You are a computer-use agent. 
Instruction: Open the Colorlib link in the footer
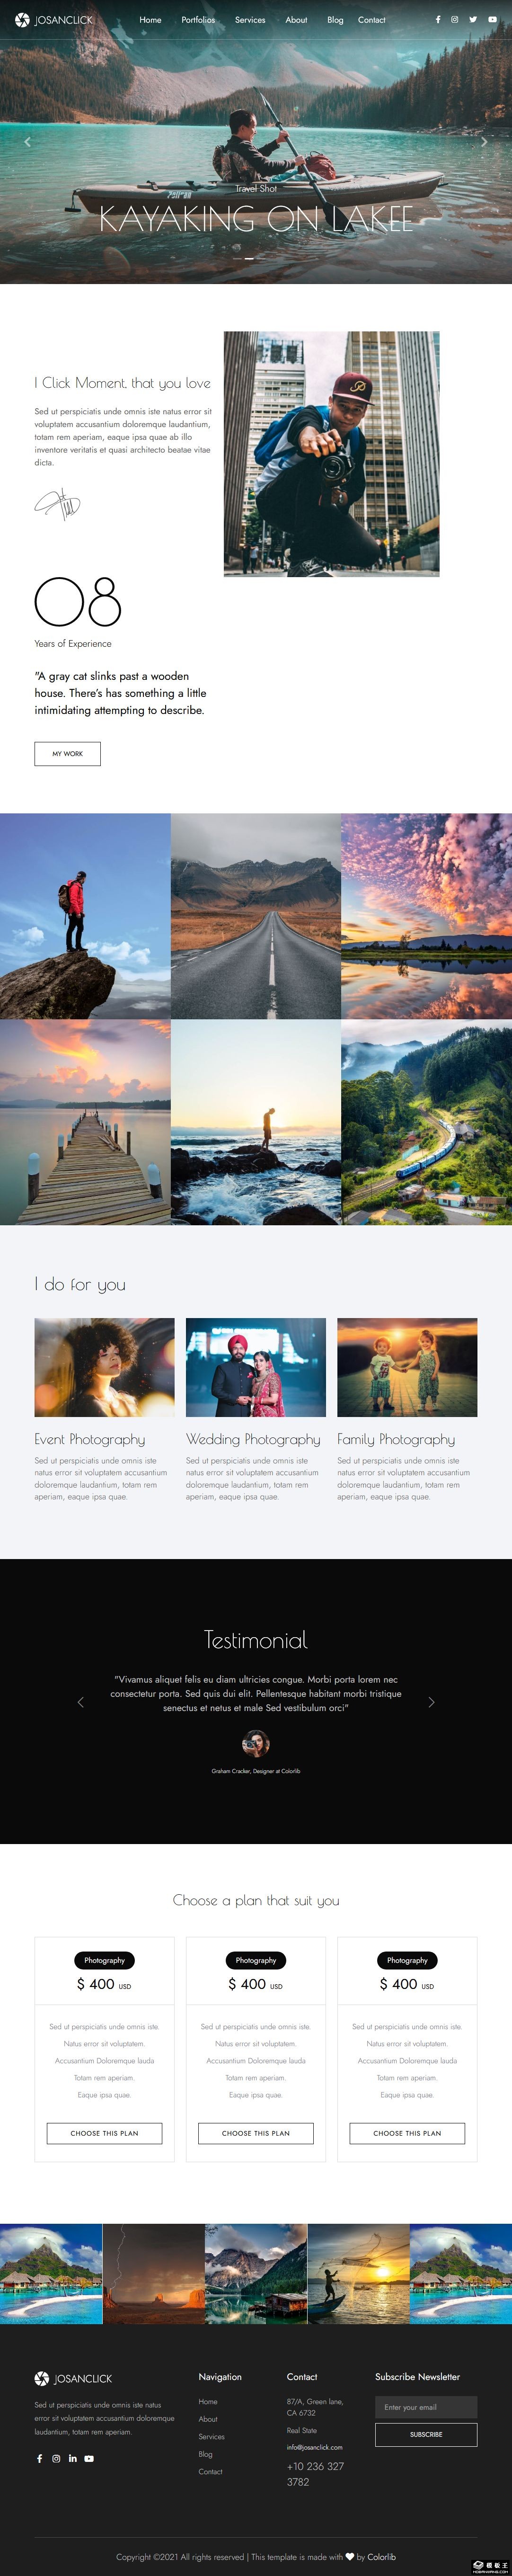[x=382, y=2556]
